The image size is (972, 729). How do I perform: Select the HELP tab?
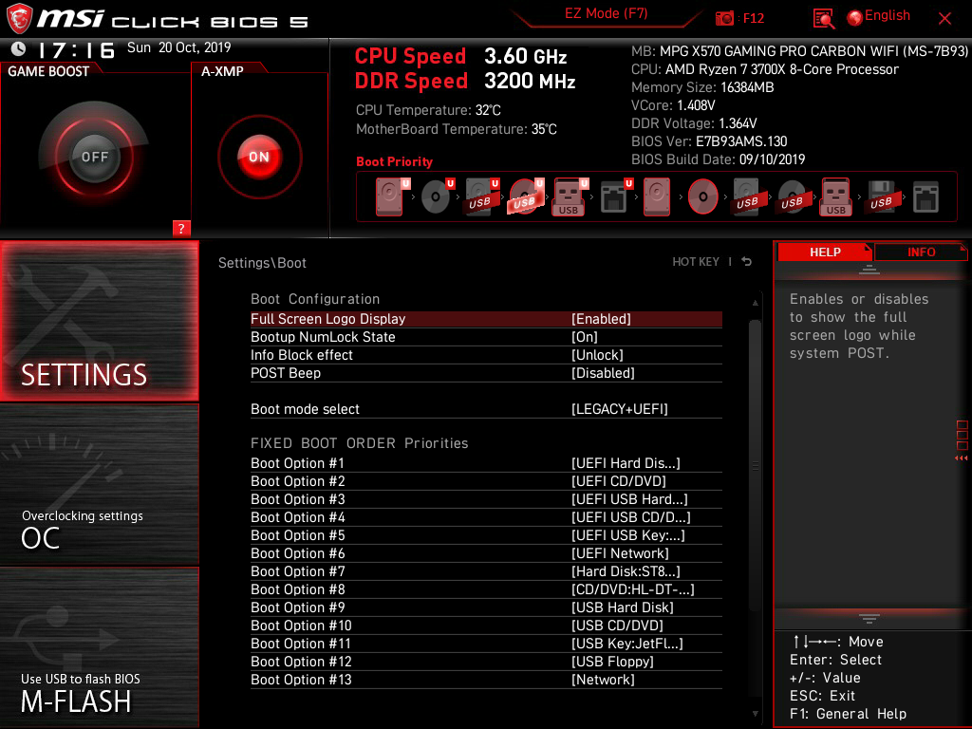[x=824, y=252]
